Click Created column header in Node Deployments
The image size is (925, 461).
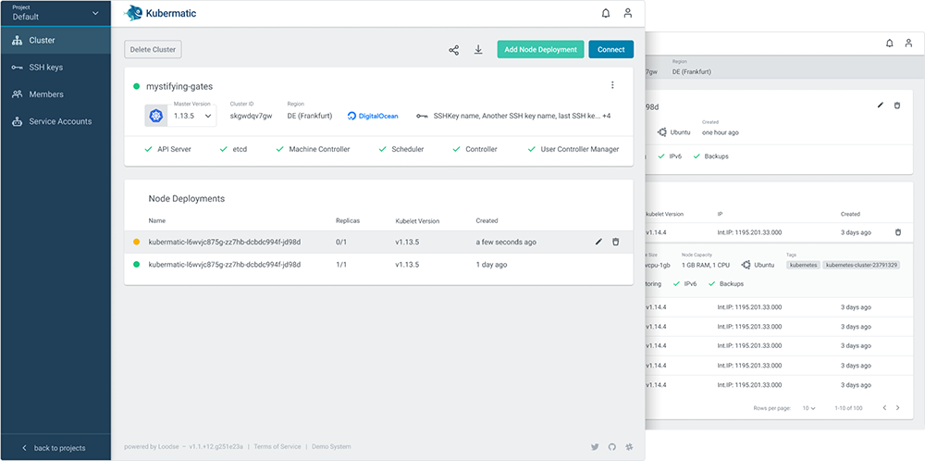pyautogui.click(x=487, y=220)
